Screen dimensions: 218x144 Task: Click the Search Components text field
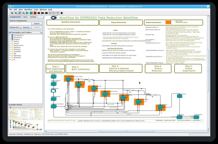tap(20, 24)
